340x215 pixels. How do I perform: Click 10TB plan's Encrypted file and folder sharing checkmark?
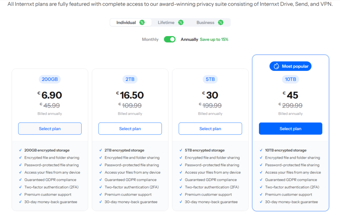[261, 157]
